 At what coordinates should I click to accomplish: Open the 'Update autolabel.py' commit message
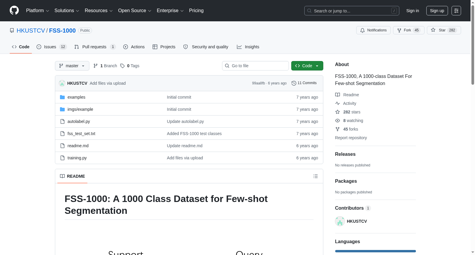[185, 121]
